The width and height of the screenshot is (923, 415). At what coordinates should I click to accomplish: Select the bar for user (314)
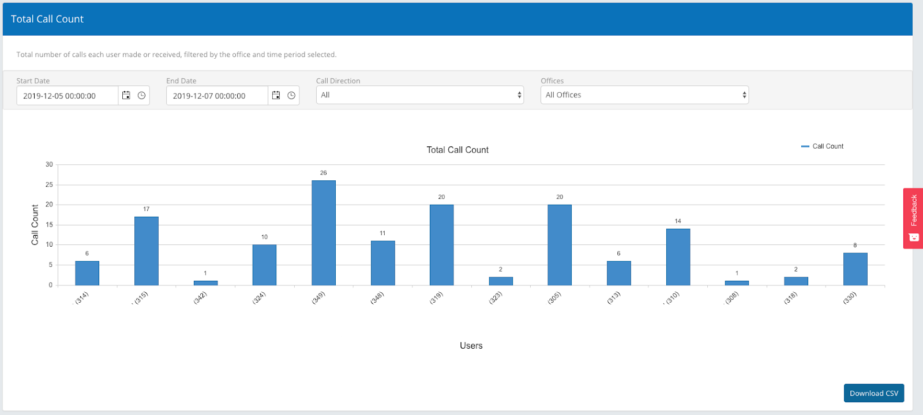87,273
